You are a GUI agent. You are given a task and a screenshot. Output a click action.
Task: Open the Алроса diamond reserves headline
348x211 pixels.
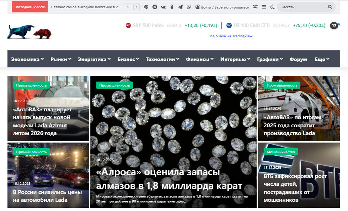(x=169, y=179)
